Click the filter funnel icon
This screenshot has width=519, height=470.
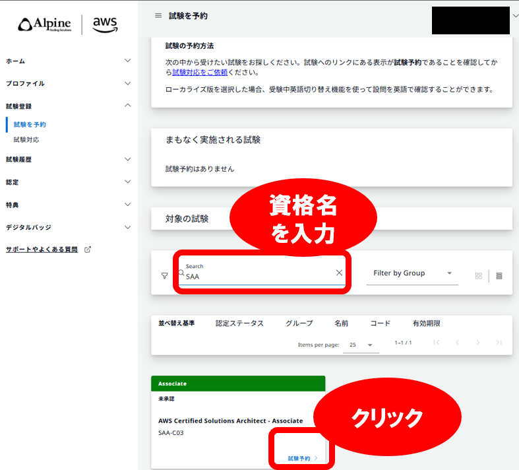[x=164, y=275]
